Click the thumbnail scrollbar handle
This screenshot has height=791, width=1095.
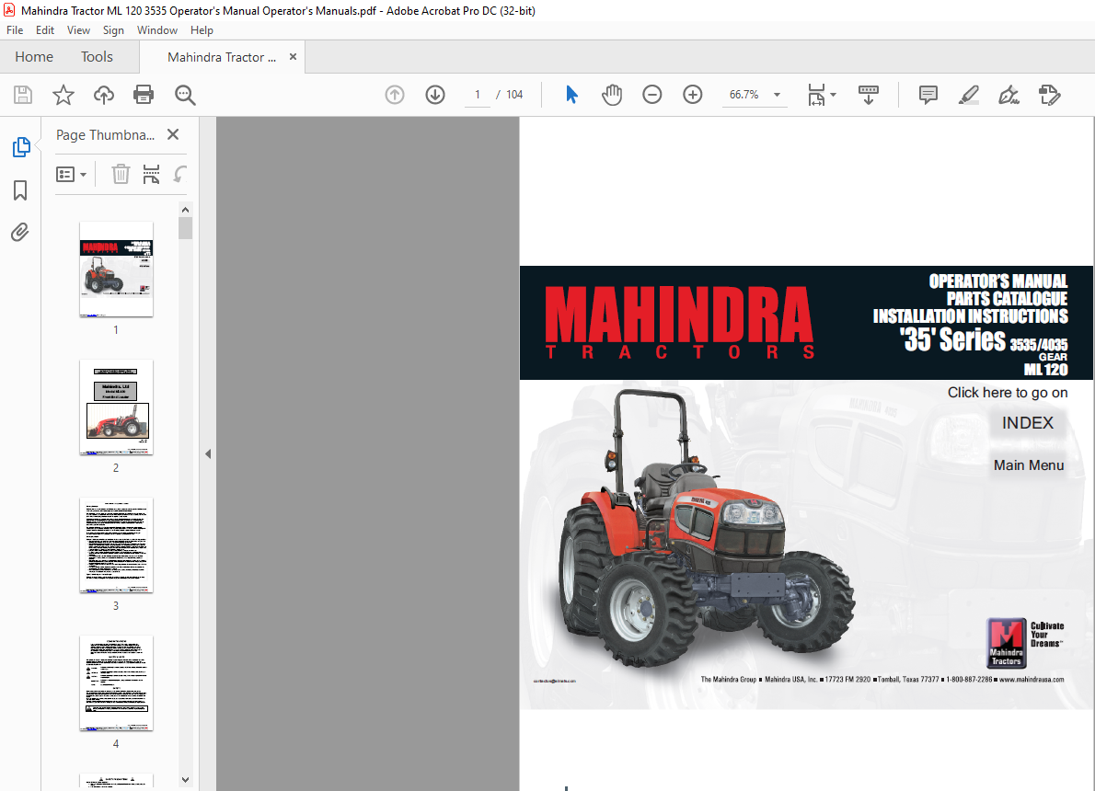tap(185, 228)
